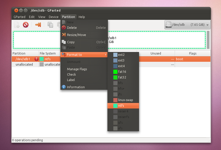Viewport: 221px width, 150px height.
Task: Click the Copy icon in Partition menu
Action: tap(64, 42)
